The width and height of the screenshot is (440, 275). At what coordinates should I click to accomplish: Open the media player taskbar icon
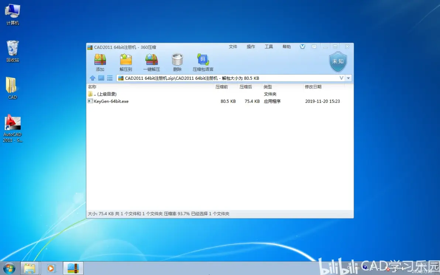pos(51,268)
